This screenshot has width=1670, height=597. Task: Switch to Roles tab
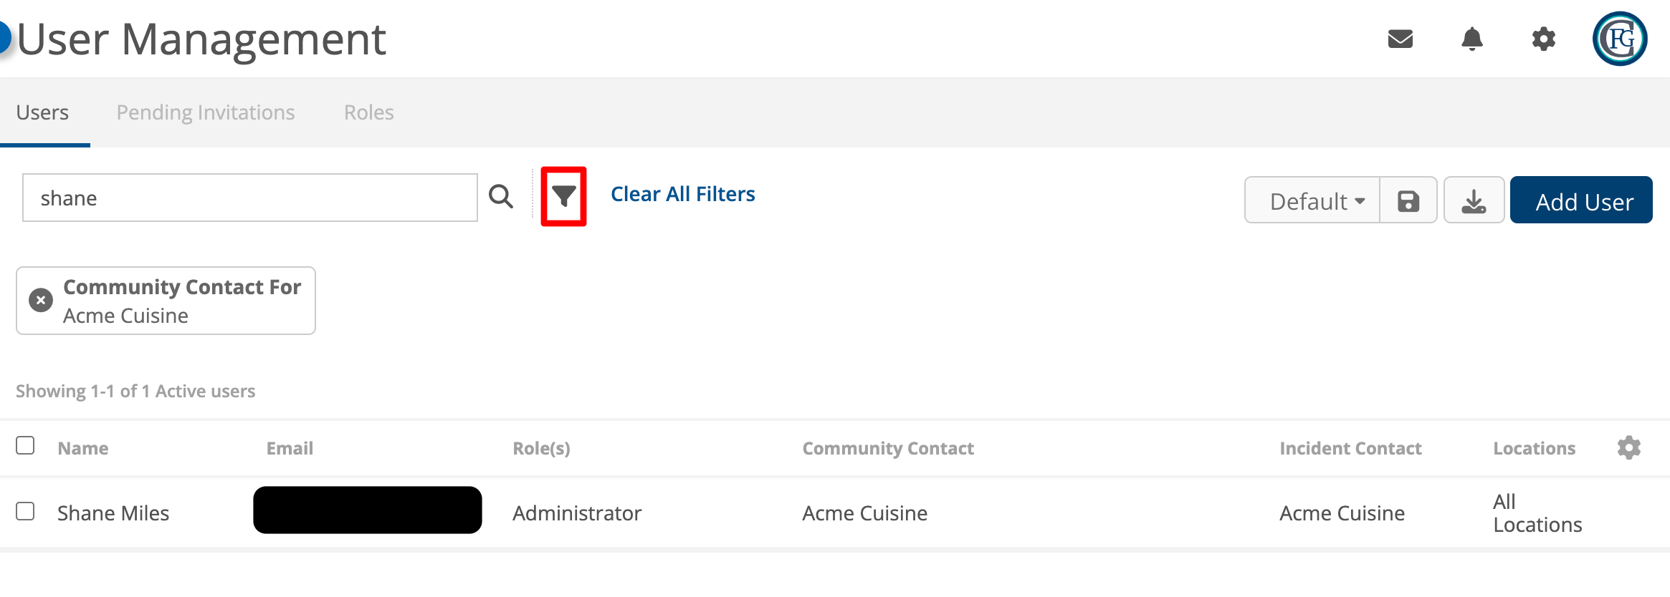pyautogui.click(x=369, y=112)
